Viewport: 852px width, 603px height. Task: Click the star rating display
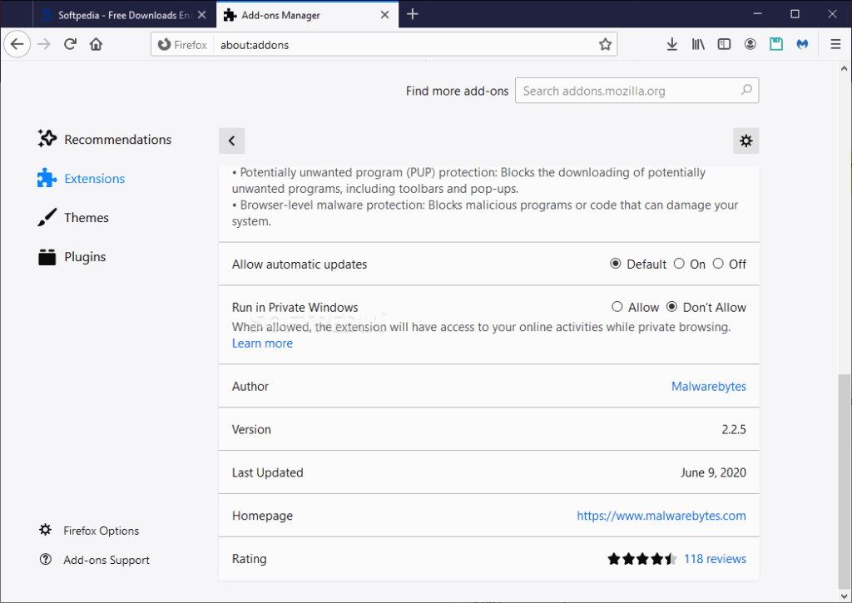pos(641,558)
